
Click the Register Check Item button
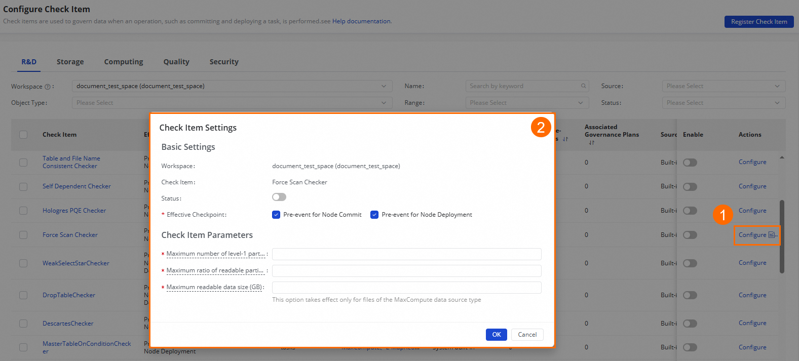pos(759,22)
